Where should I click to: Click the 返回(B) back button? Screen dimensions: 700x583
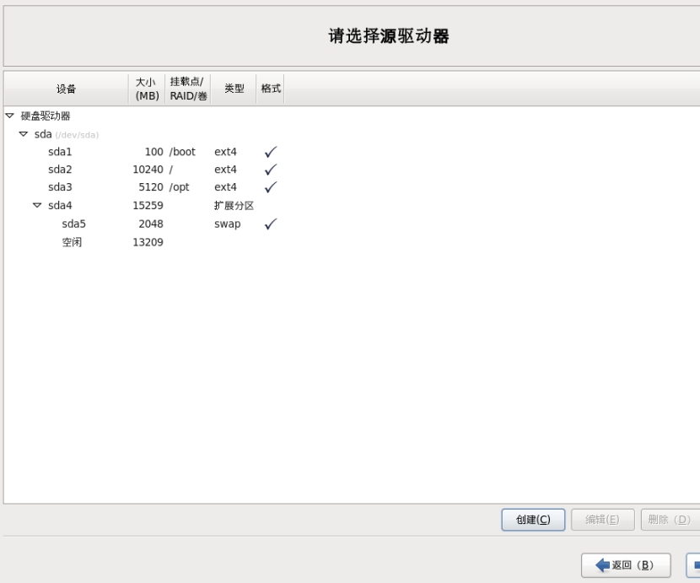626,565
